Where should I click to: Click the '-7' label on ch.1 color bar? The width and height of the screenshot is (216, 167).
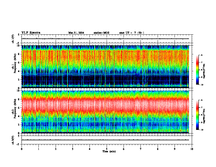[201, 62]
